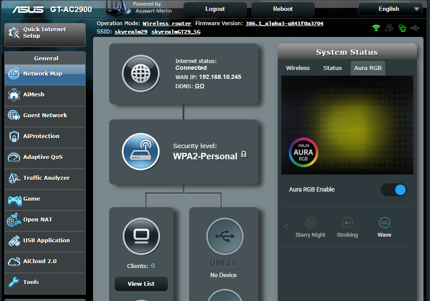Click the AiProtection shield icon
Screen dimensions: 430x301
[x=14, y=136]
